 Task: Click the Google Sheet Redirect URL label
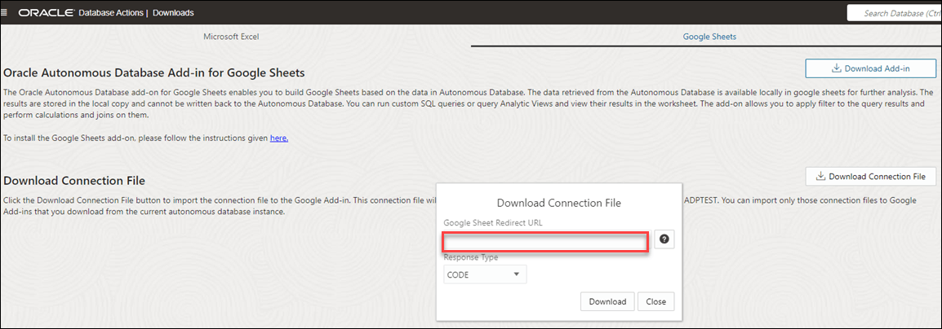493,222
